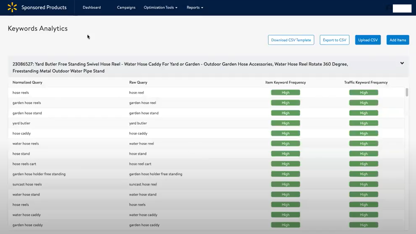Select the 23086527 Yard Butler item title
416x234 pixels.
point(180,67)
